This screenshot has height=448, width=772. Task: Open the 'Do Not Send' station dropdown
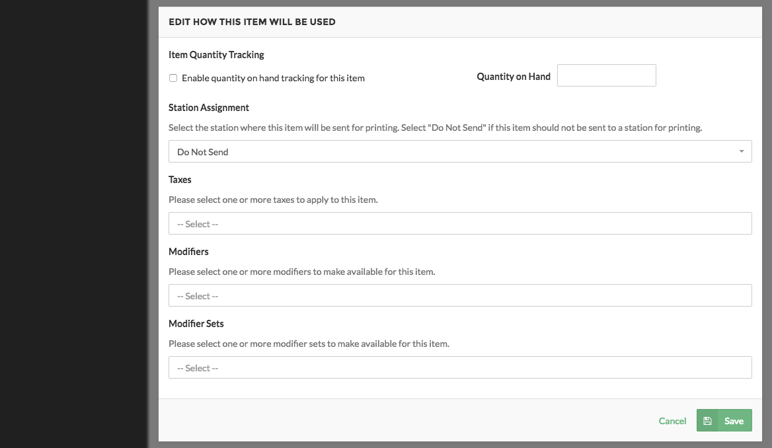460,151
